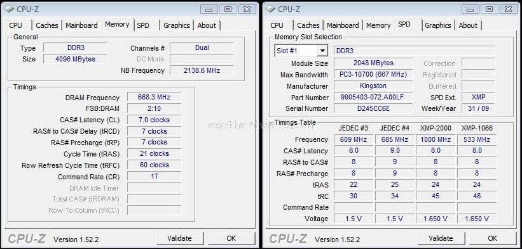Viewport: 522px width, 249px height.
Task: Switch to SPD tab in left CPU-Z window
Action: pyautogui.click(x=143, y=25)
